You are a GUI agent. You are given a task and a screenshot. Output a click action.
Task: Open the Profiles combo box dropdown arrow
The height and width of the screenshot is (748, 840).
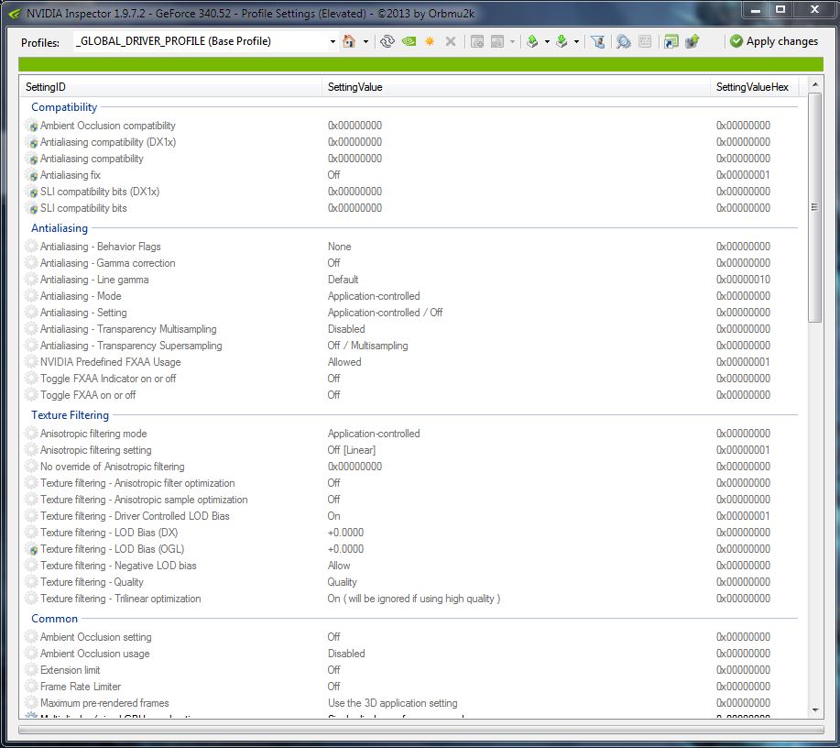(x=333, y=41)
